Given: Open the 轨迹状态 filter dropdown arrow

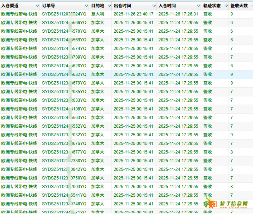Looking at the screenshot, I should (226, 6).
